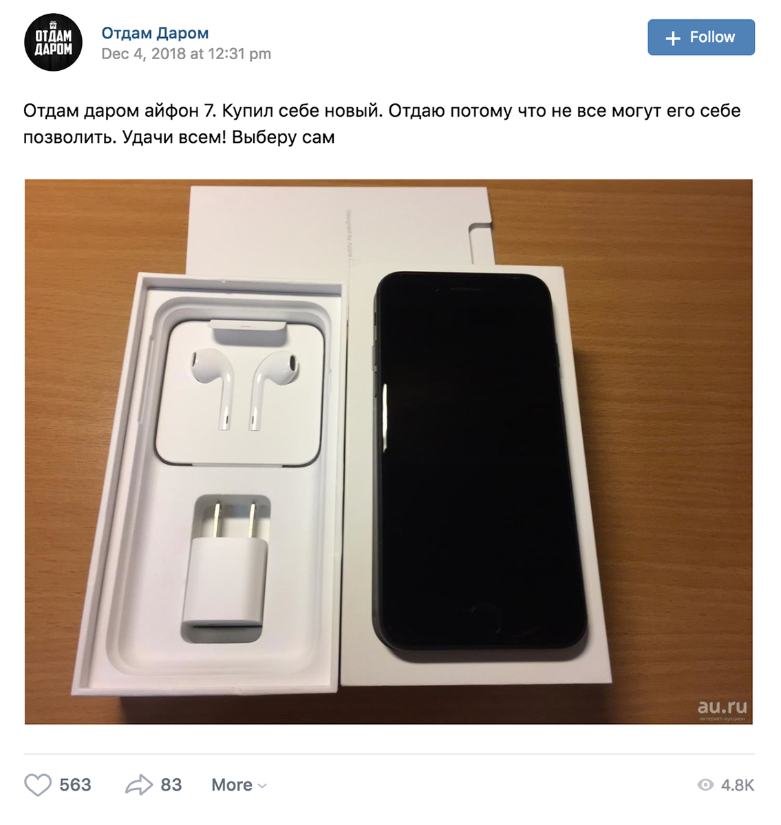Open the attached iPhone box photo
The width and height of the screenshot is (781, 825).
[x=389, y=452]
